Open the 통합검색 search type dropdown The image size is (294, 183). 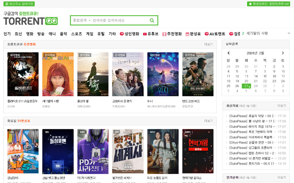[82, 20]
